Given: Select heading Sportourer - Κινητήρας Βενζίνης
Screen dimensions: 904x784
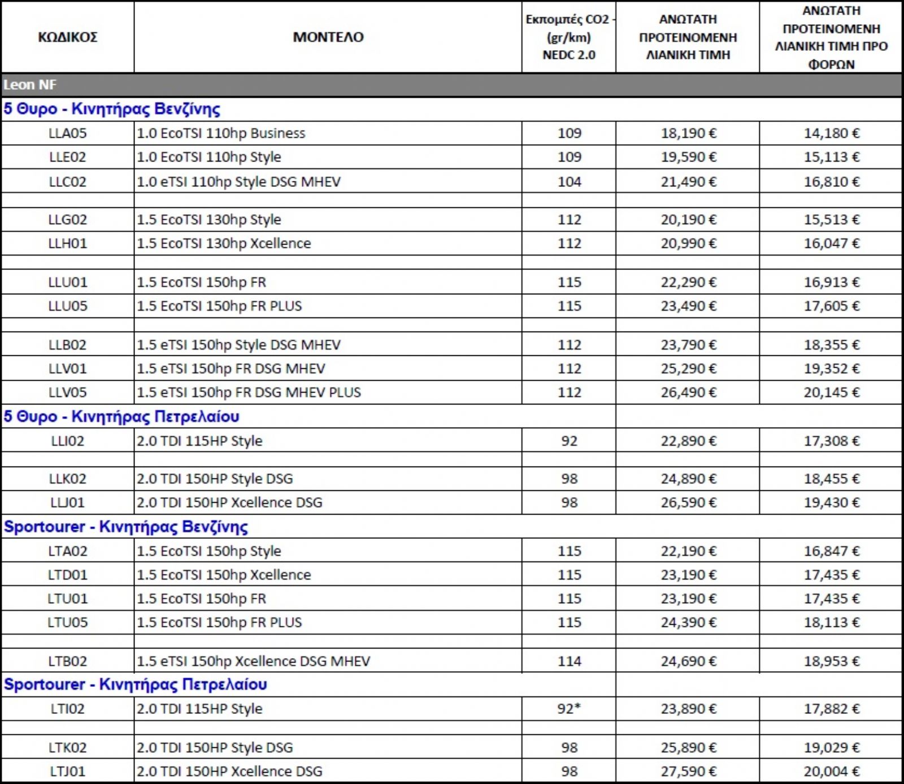Looking at the screenshot, I should [x=126, y=527].
